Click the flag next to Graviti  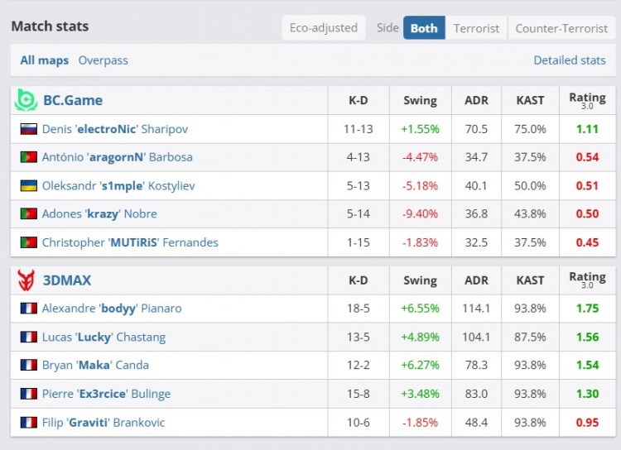pos(29,423)
